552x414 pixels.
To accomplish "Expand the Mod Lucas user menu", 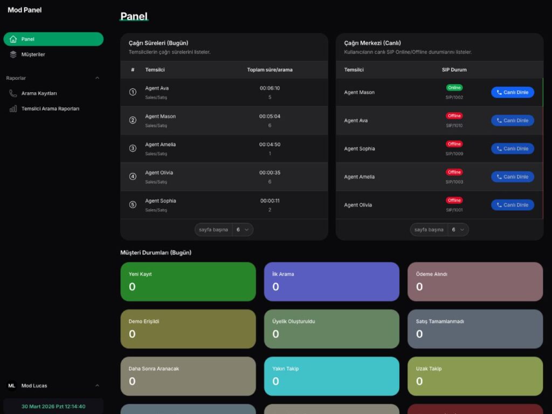I will [x=97, y=386].
